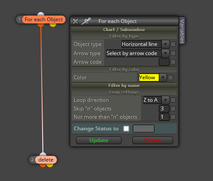Open the Variables side tab
Screen dimensions: 213x181
click(182, 31)
